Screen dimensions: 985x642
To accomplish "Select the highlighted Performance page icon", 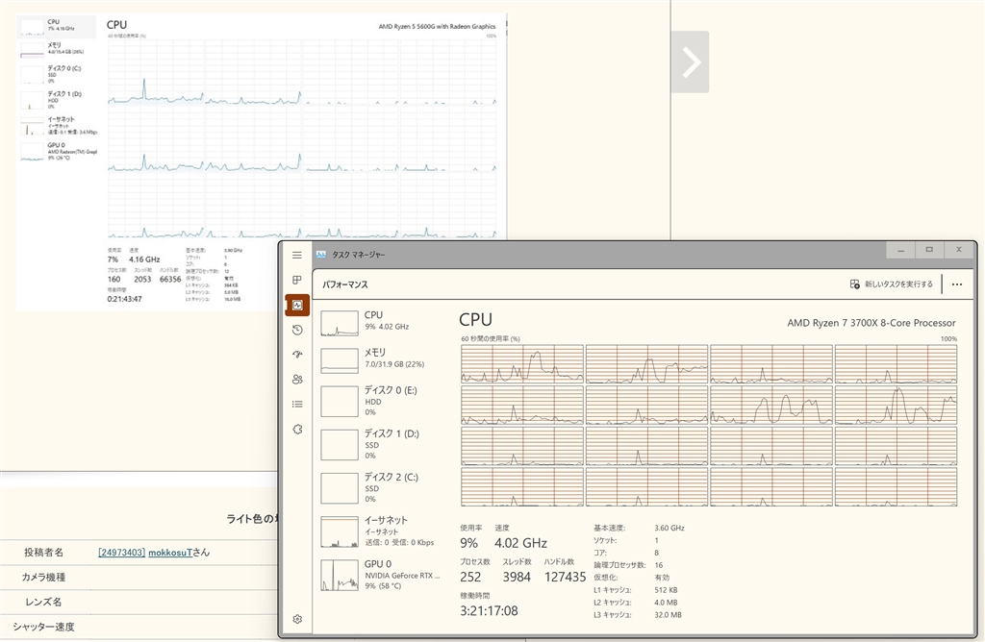I will click(x=297, y=305).
